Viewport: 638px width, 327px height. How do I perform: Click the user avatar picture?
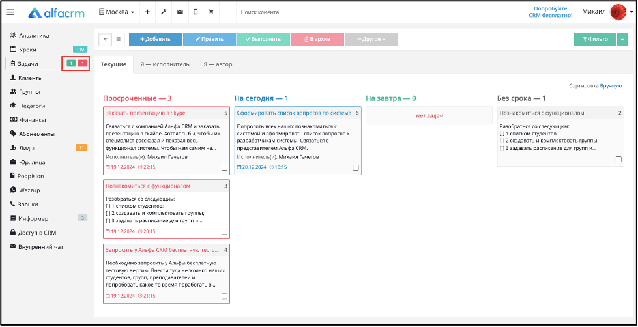point(618,12)
